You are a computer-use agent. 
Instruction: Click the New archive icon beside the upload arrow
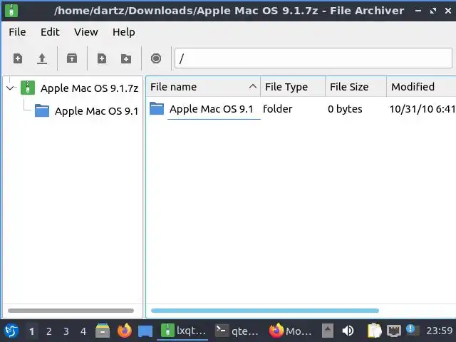click(18, 58)
